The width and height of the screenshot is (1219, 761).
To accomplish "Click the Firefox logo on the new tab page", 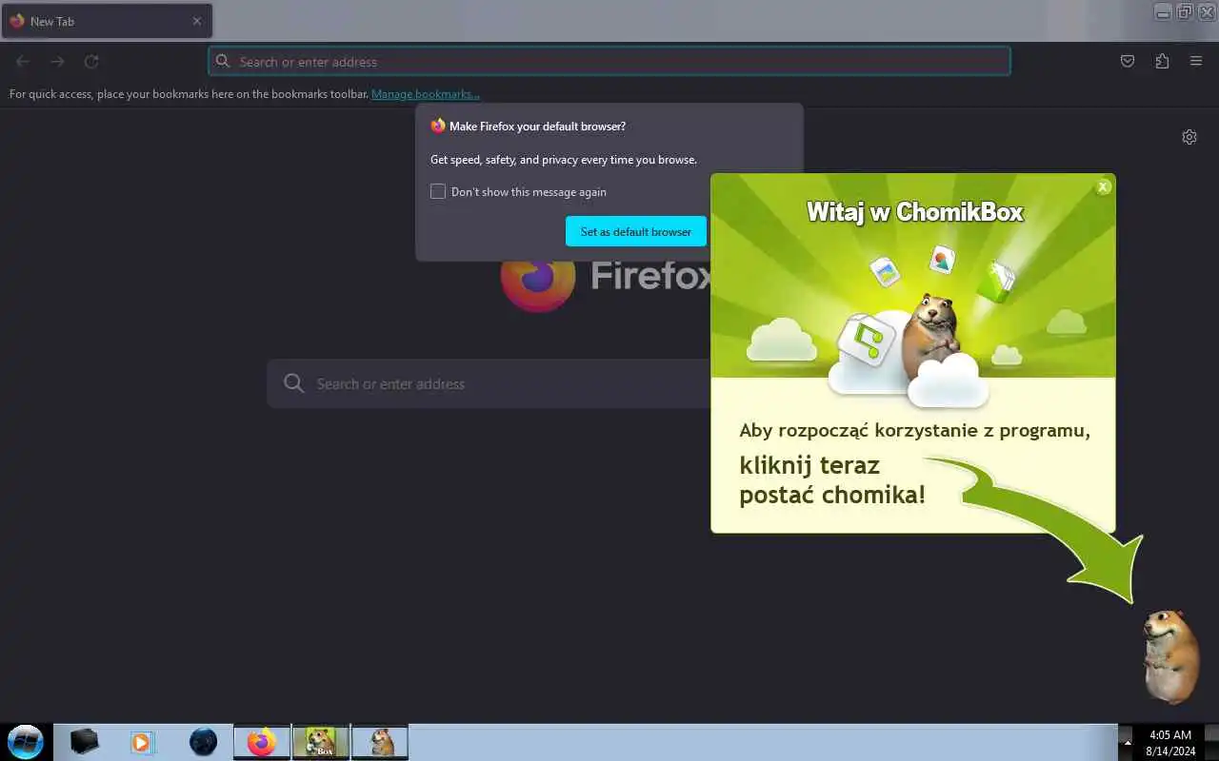I will pos(537,276).
